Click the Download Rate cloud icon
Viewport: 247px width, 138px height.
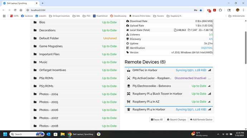tap(127, 21)
